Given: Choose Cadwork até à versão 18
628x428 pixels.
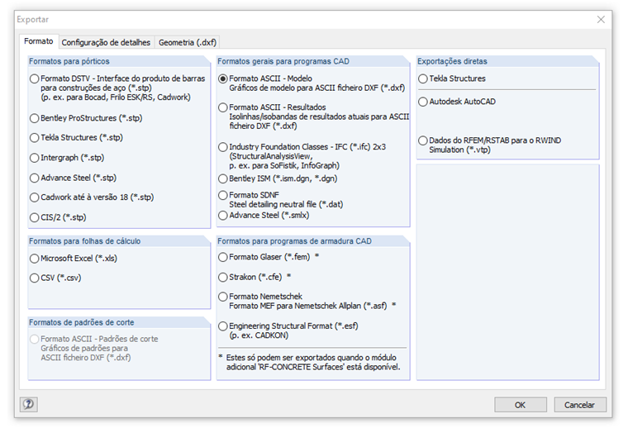Looking at the screenshot, I should click(35, 197).
